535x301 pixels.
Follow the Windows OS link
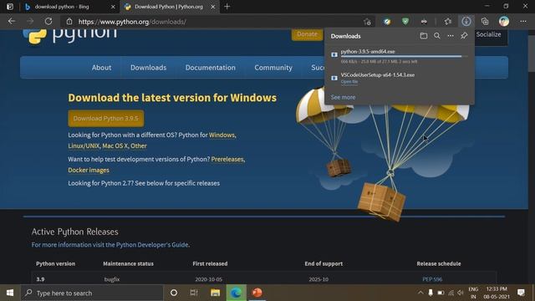click(x=222, y=135)
